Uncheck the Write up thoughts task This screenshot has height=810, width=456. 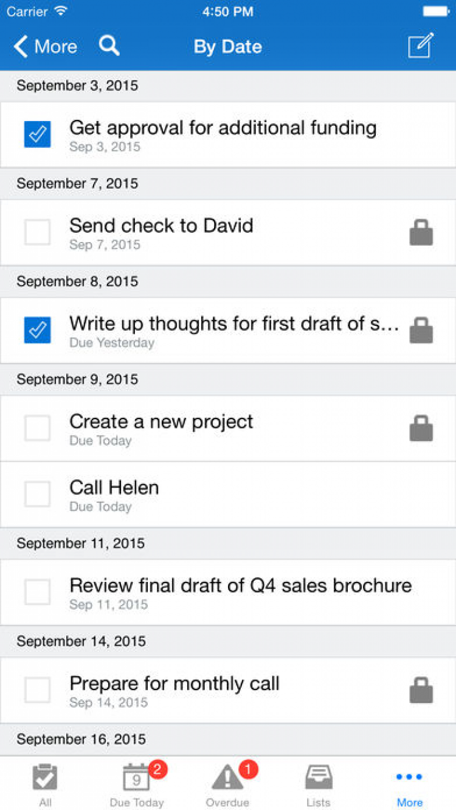[38, 330]
